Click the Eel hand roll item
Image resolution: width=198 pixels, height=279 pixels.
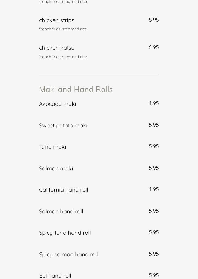(x=55, y=276)
